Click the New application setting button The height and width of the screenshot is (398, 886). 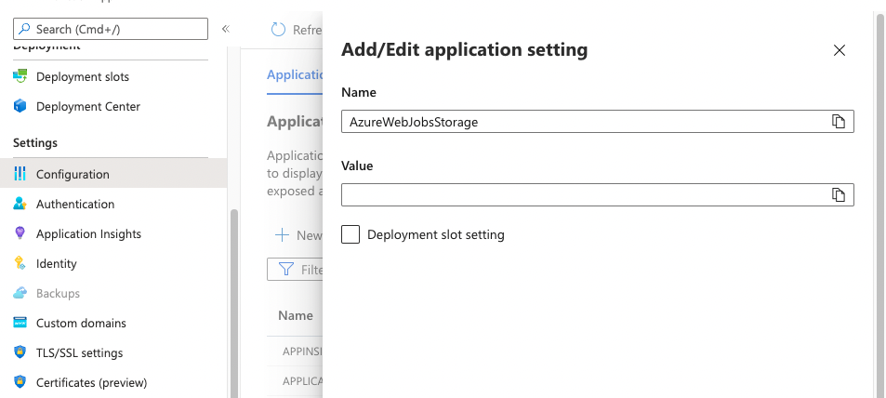pyautogui.click(x=298, y=235)
